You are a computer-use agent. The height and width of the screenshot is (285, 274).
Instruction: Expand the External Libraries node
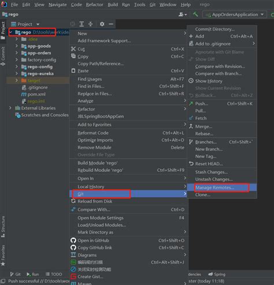10,108
